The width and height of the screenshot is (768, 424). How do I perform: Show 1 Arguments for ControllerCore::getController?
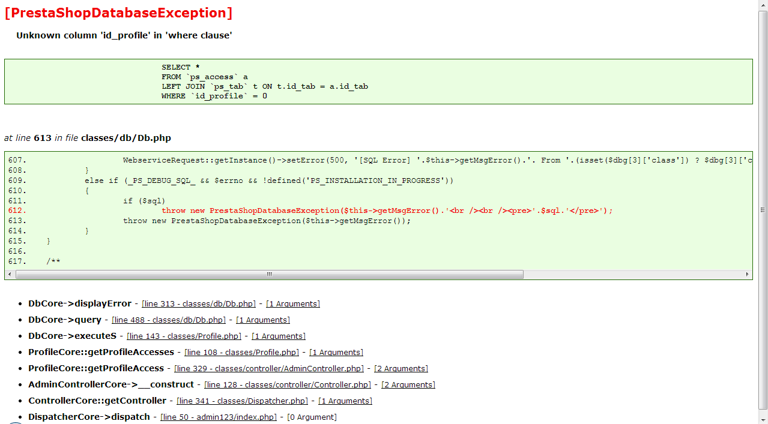[345, 401]
